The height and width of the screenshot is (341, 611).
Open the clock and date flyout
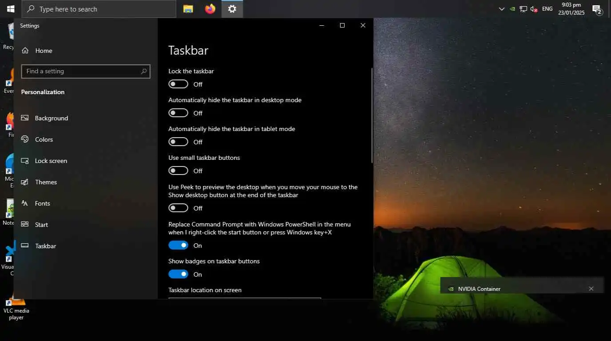(571, 9)
